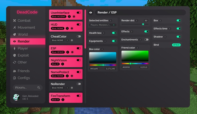Toggle the FireTransform module switch
Image resolution: width=197 pixels, height=114 pixels.
[79, 96]
